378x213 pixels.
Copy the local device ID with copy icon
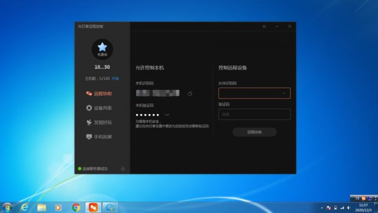point(190,94)
